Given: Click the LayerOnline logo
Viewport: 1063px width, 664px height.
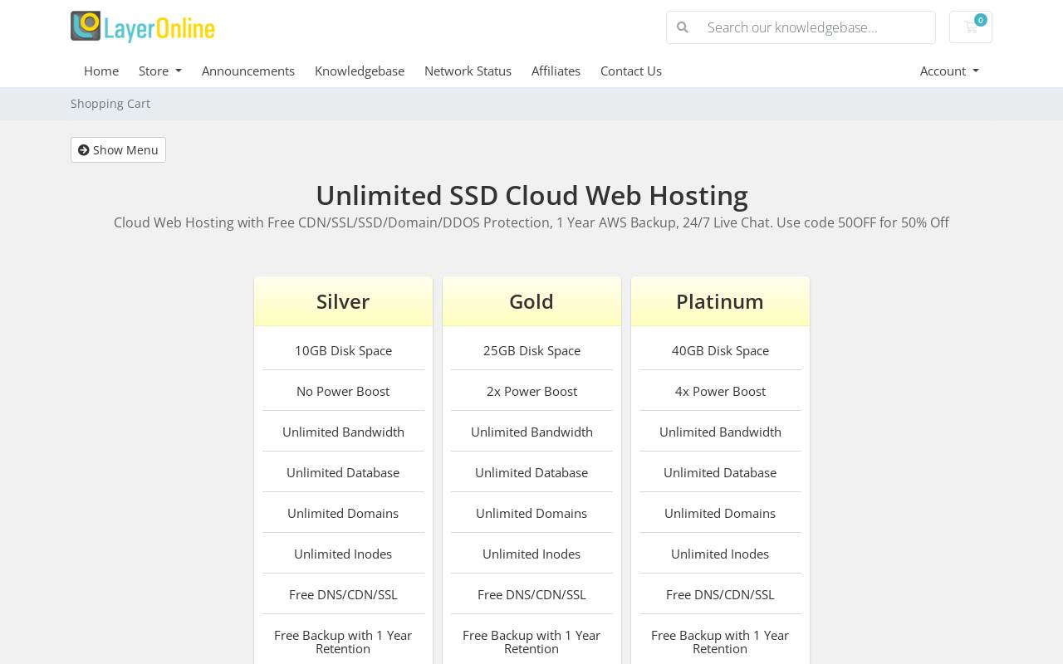Looking at the screenshot, I should click(x=143, y=27).
